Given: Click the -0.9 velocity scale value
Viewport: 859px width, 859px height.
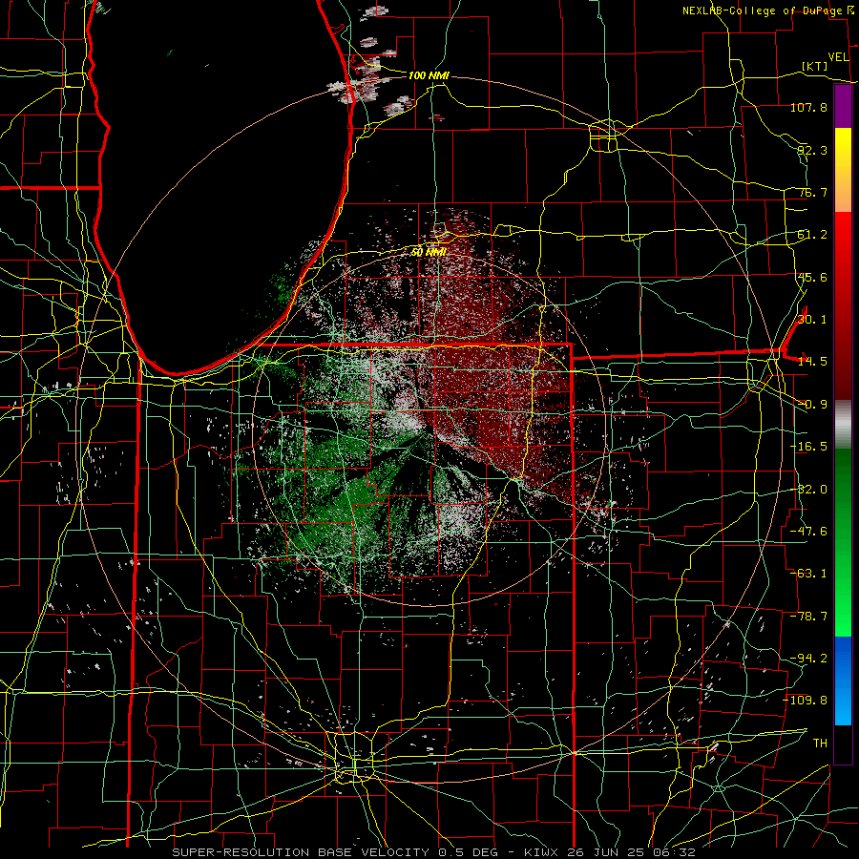Looking at the screenshot, I should click(812, 405).
